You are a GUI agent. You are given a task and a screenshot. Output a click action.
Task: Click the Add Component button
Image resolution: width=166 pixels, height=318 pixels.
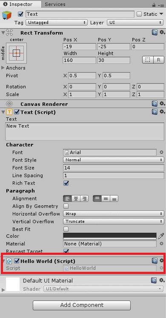(82, 305)
